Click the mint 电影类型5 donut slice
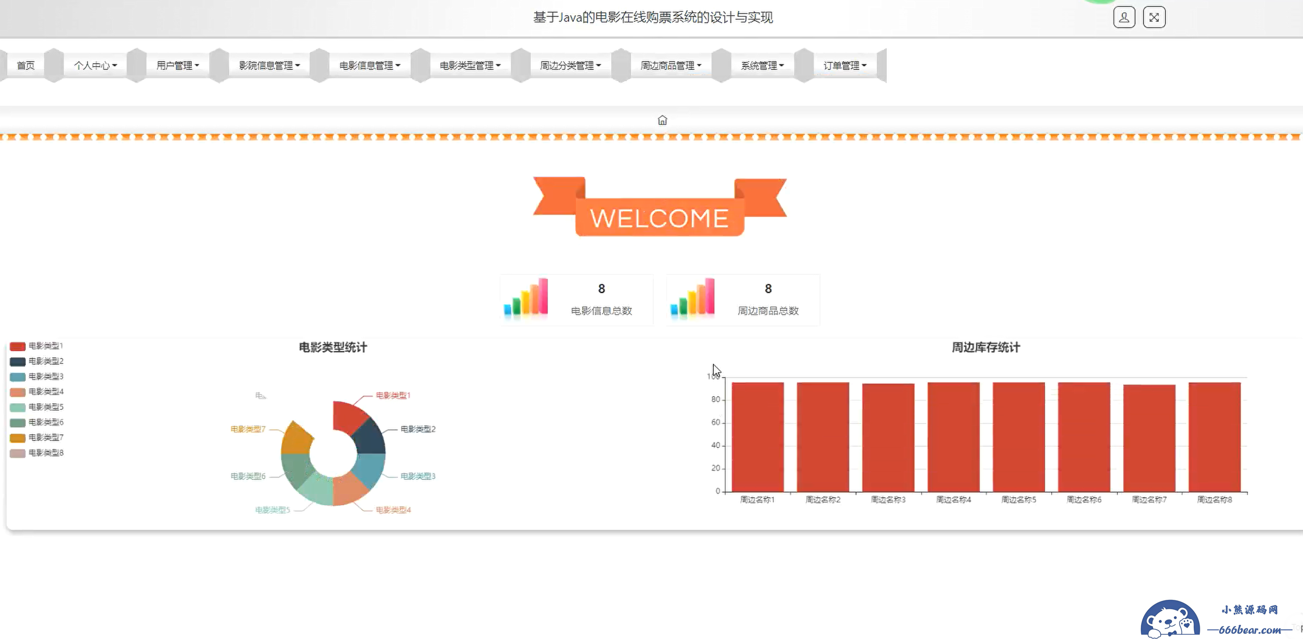The height and width of the screenshot is (639, 1303). coord(318,491)
